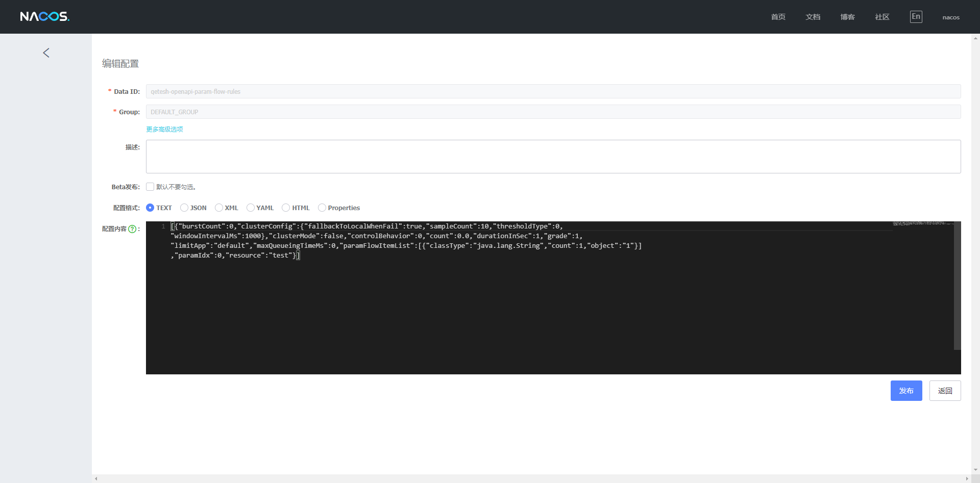Click the Group input field

tap(553, 112)
